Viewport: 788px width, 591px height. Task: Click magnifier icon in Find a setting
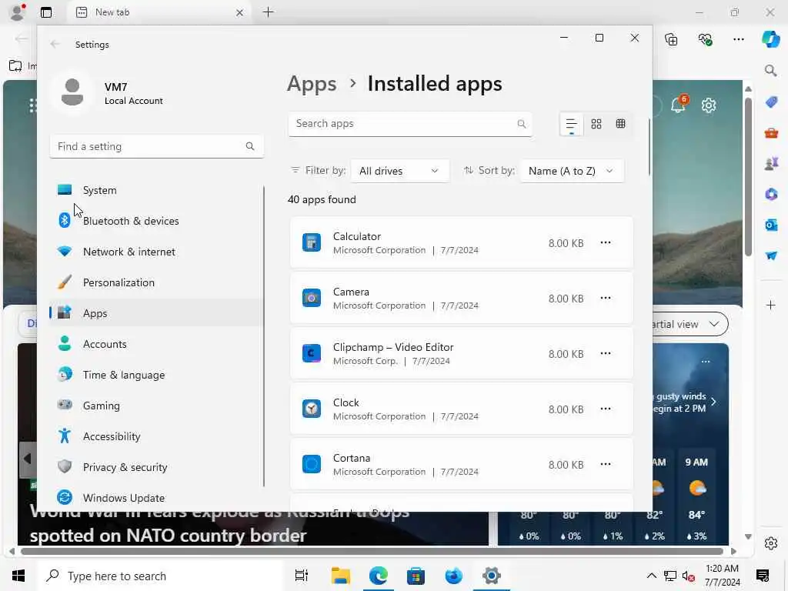(250, 146)
